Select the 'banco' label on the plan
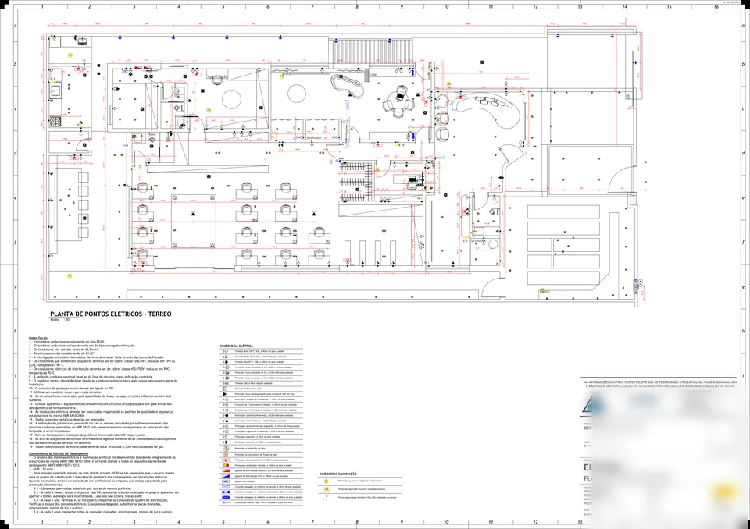 pyautogui.click(x=545, y=290)
